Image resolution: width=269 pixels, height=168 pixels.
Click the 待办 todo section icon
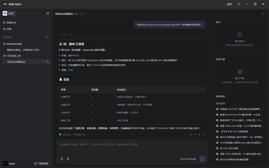click(240, 35)
